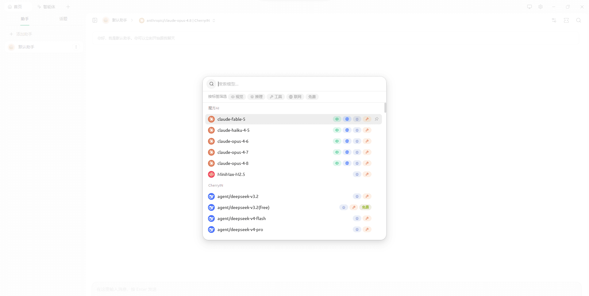Screen dimensions: 589x296
Task: Click the reasoning tag icon on agent/deepseek-v4-pro
Action: coord(357,230)
